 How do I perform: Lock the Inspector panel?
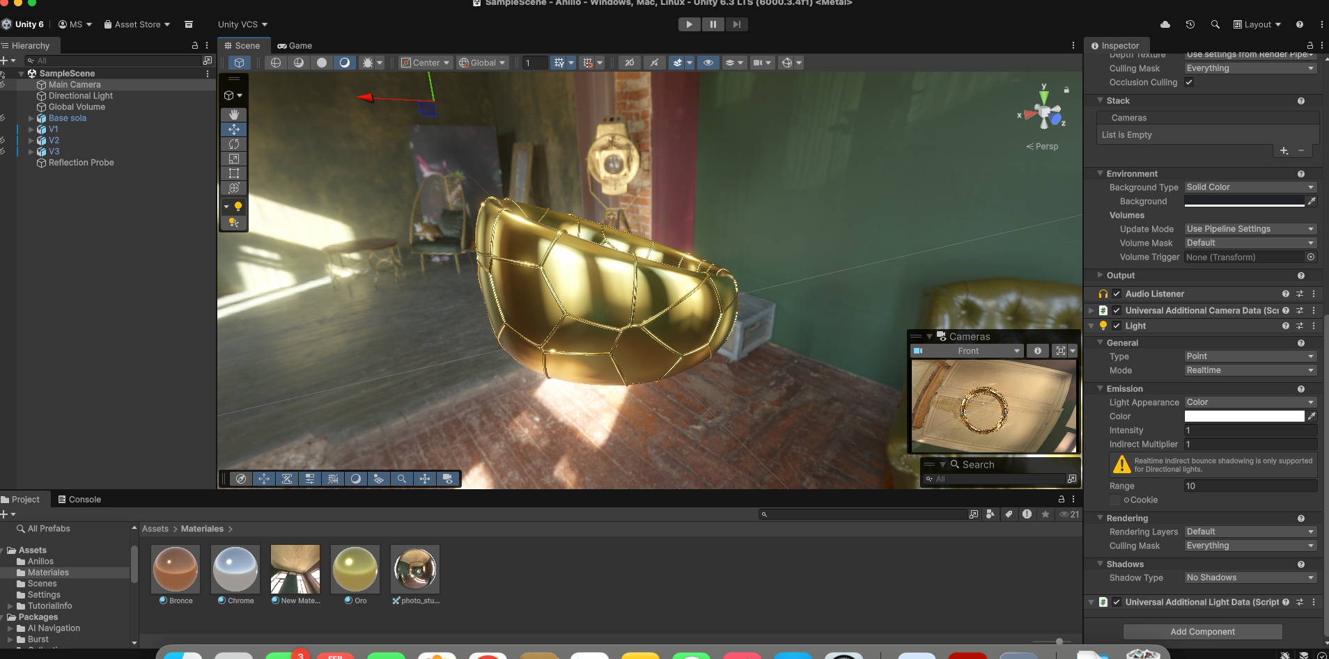tap(1309, 45)
